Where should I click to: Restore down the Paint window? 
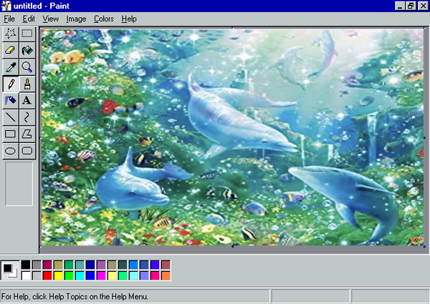411,6
